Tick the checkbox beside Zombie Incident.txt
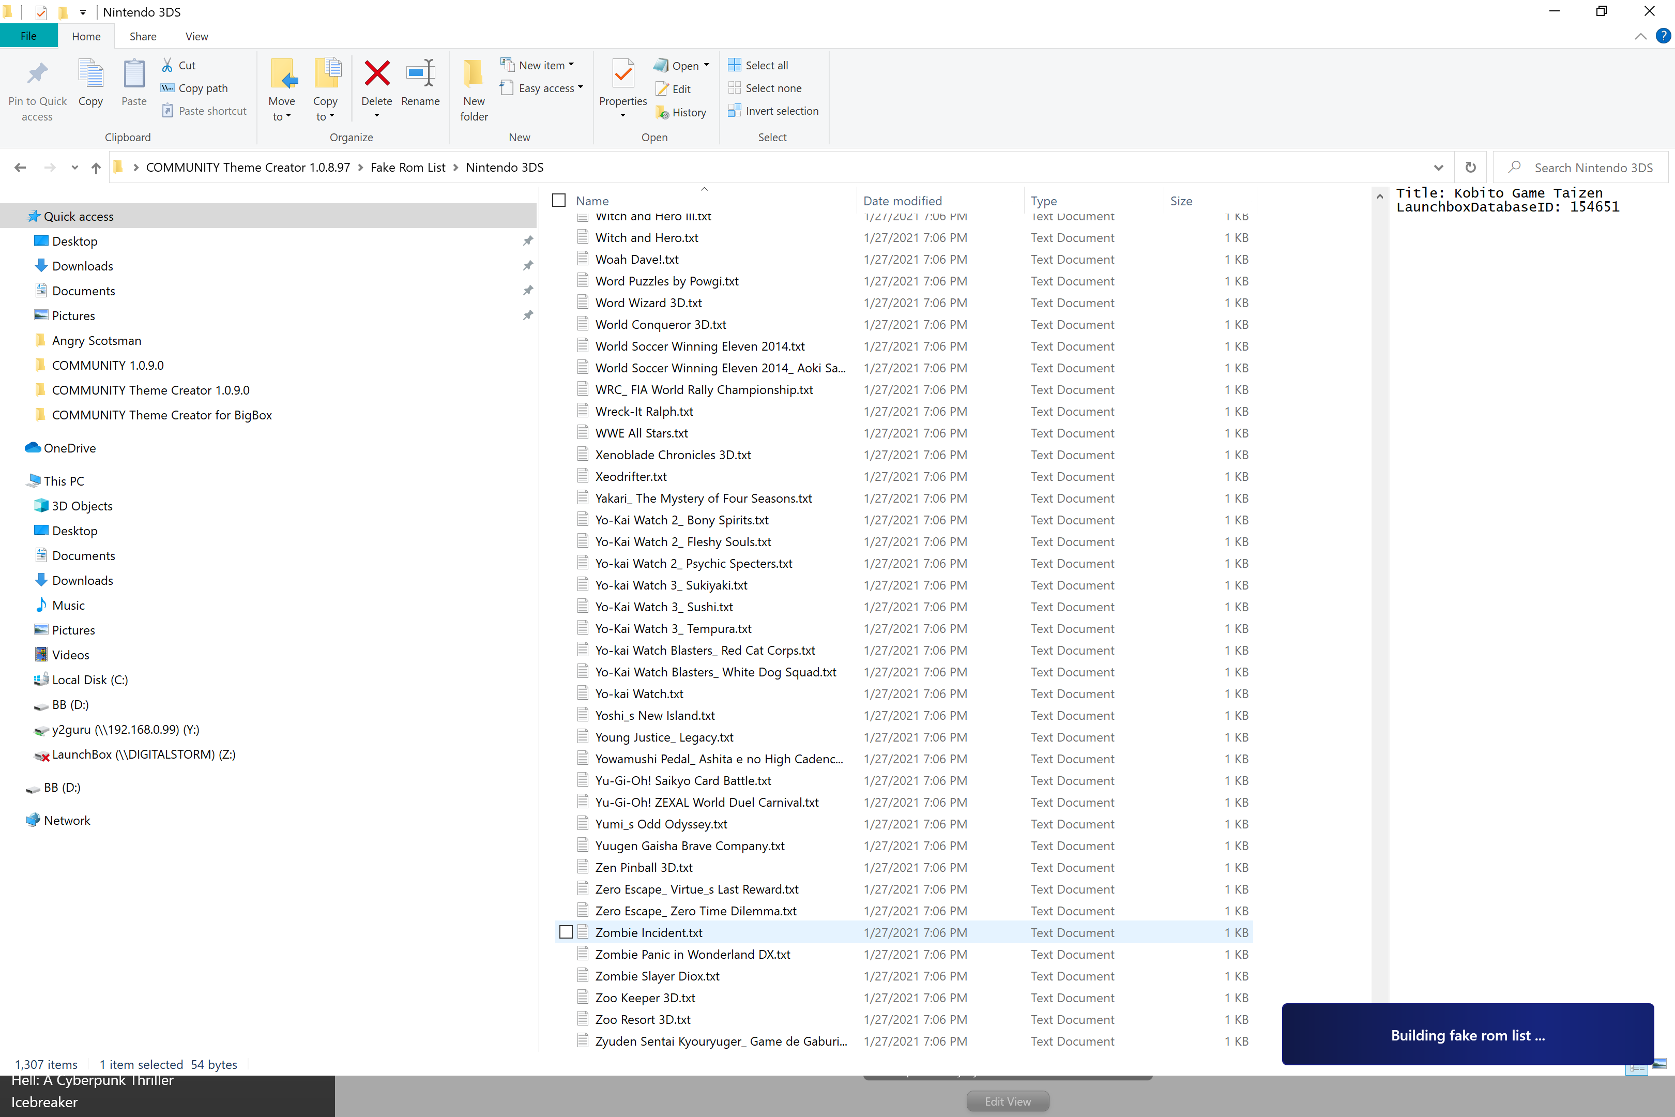 coord(566,932)
